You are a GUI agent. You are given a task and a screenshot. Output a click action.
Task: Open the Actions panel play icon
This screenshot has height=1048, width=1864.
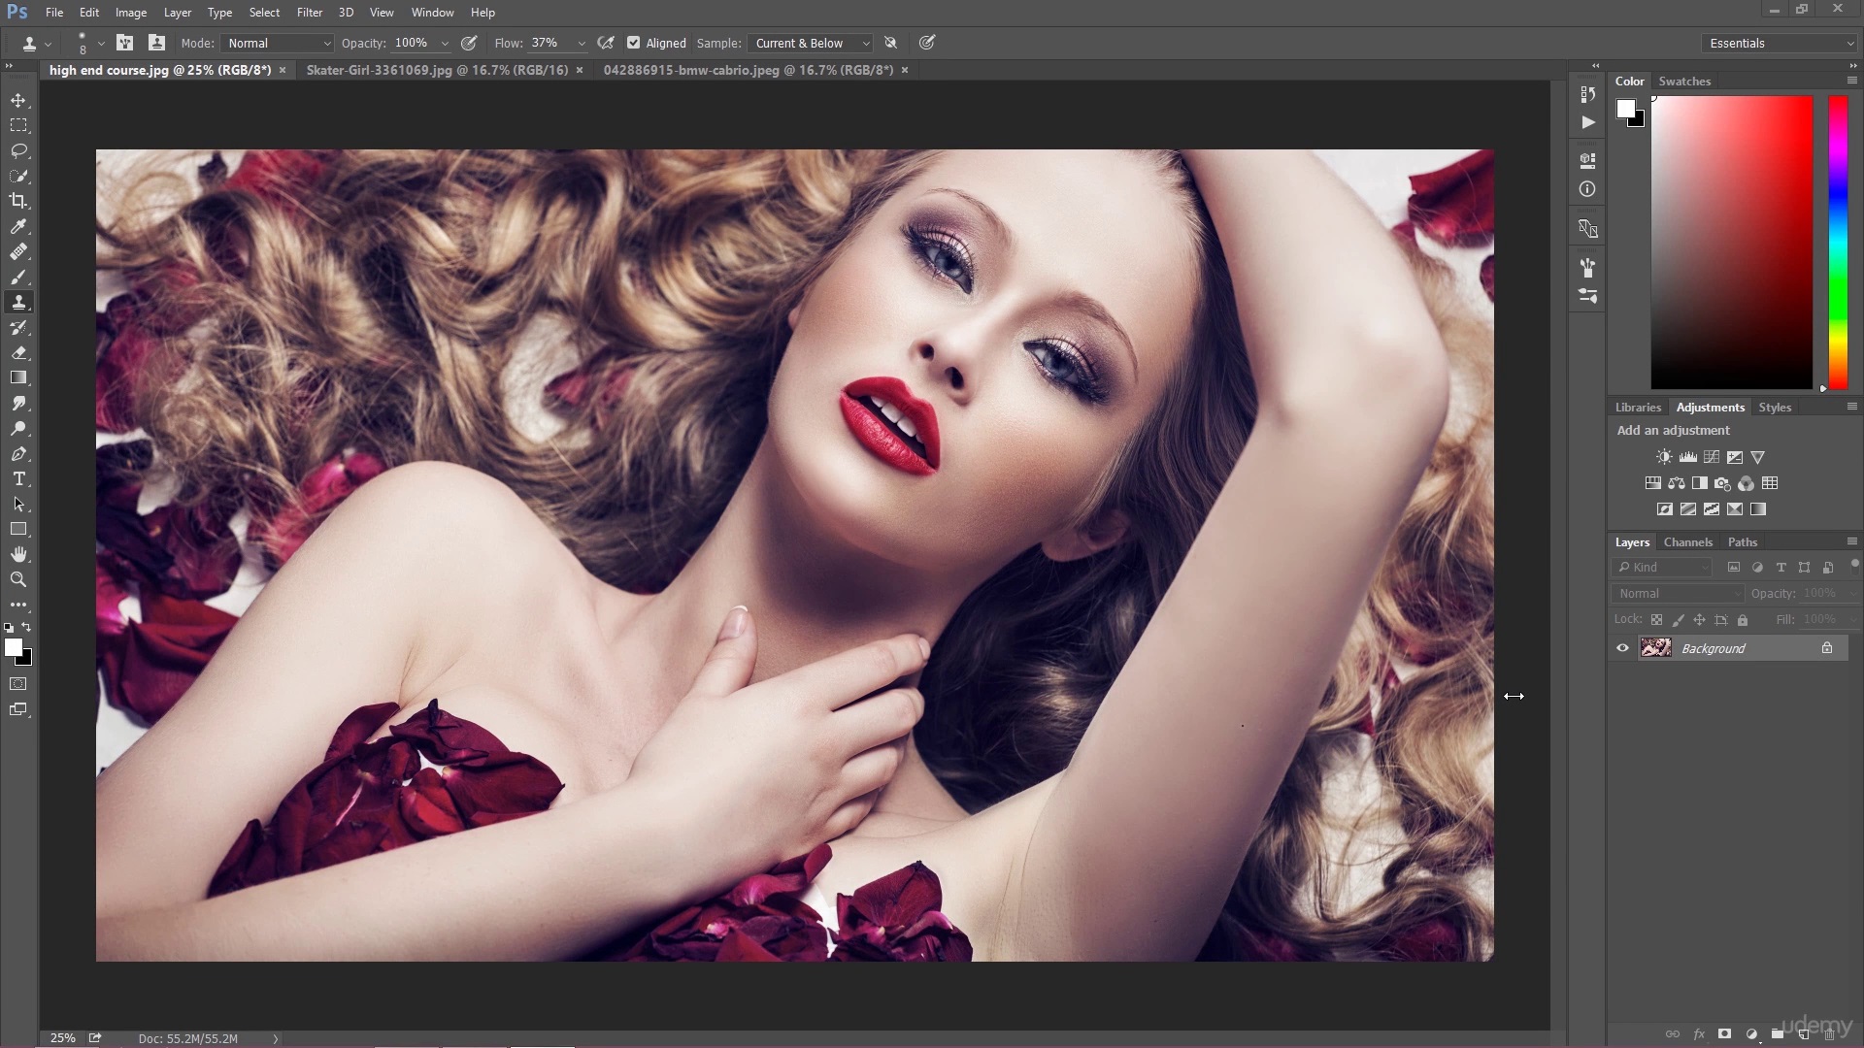1587,122
